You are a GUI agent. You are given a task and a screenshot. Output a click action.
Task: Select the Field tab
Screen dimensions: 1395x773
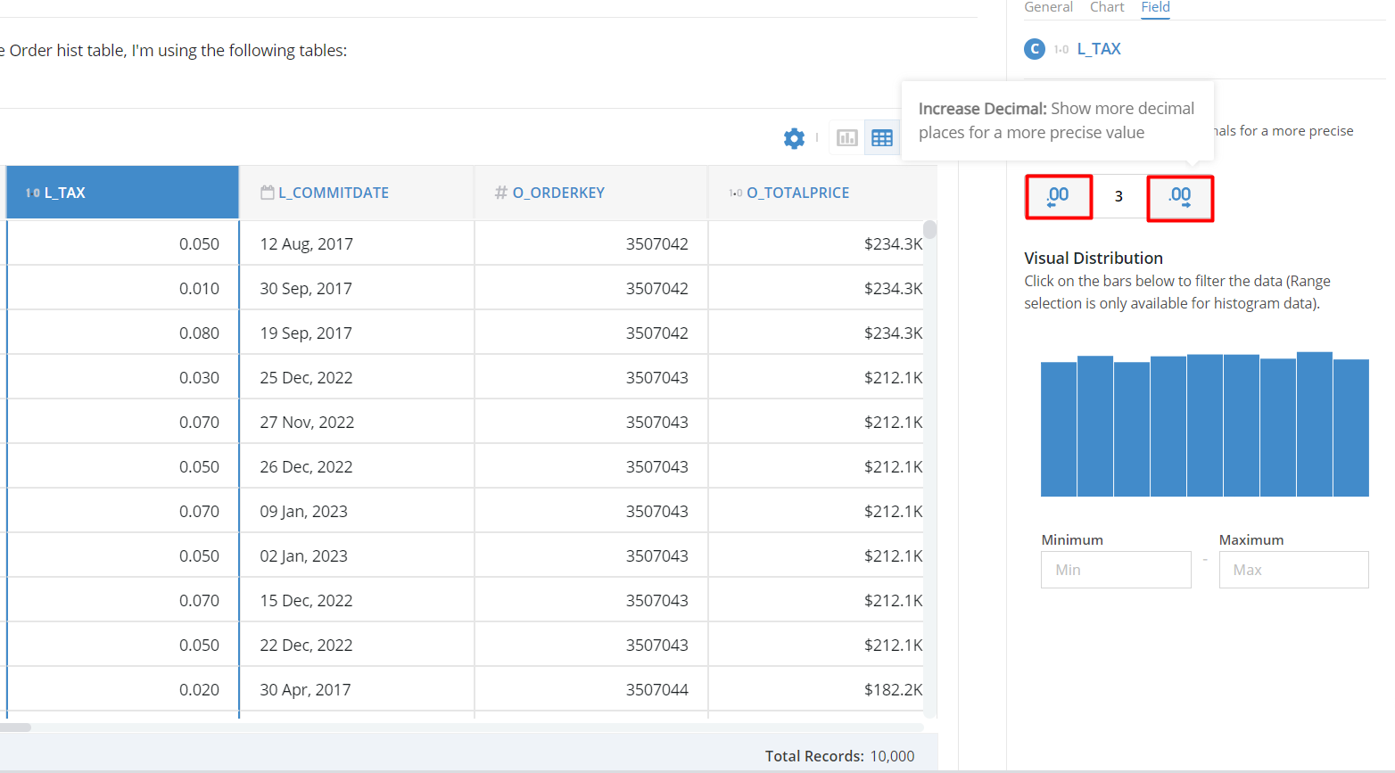coord(1155,7)
